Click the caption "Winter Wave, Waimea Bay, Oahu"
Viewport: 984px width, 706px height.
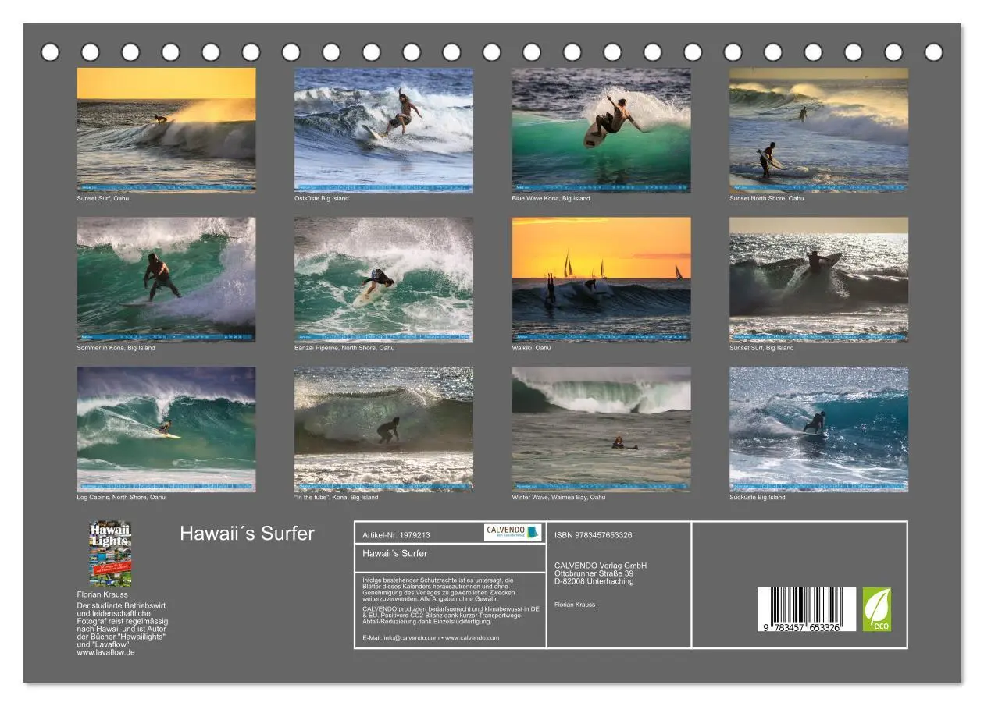558,497
